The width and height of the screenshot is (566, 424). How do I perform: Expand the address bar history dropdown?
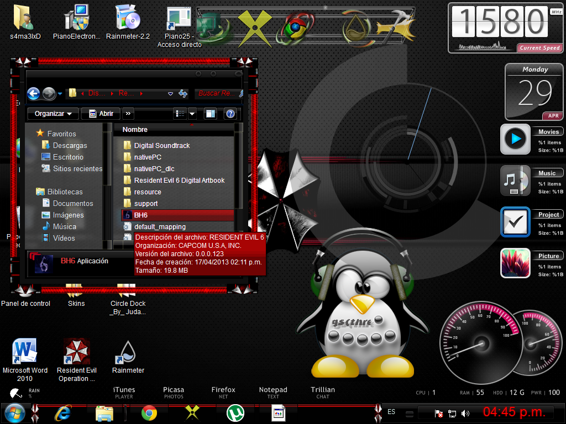point(170,94)
